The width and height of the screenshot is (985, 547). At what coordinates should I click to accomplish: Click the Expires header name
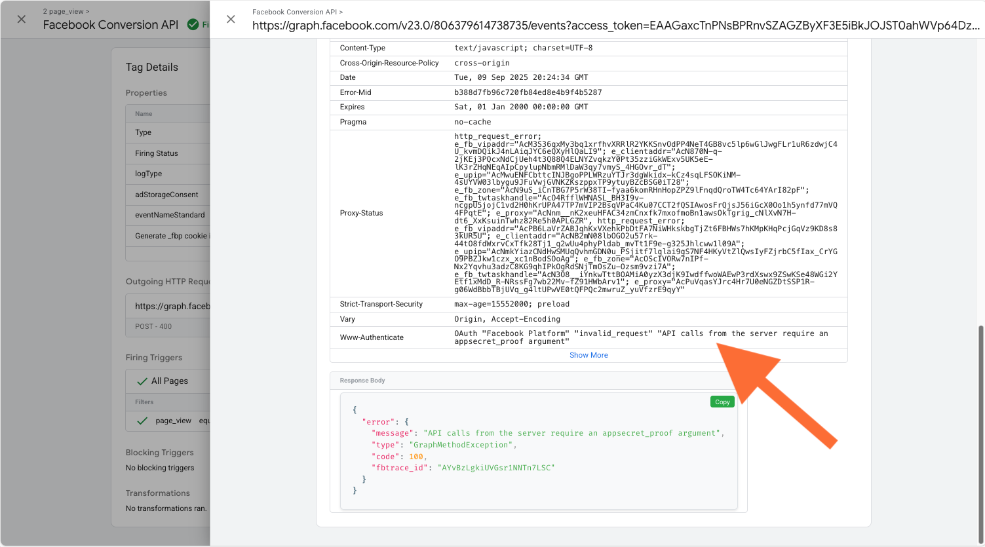[x=352, y=107]
